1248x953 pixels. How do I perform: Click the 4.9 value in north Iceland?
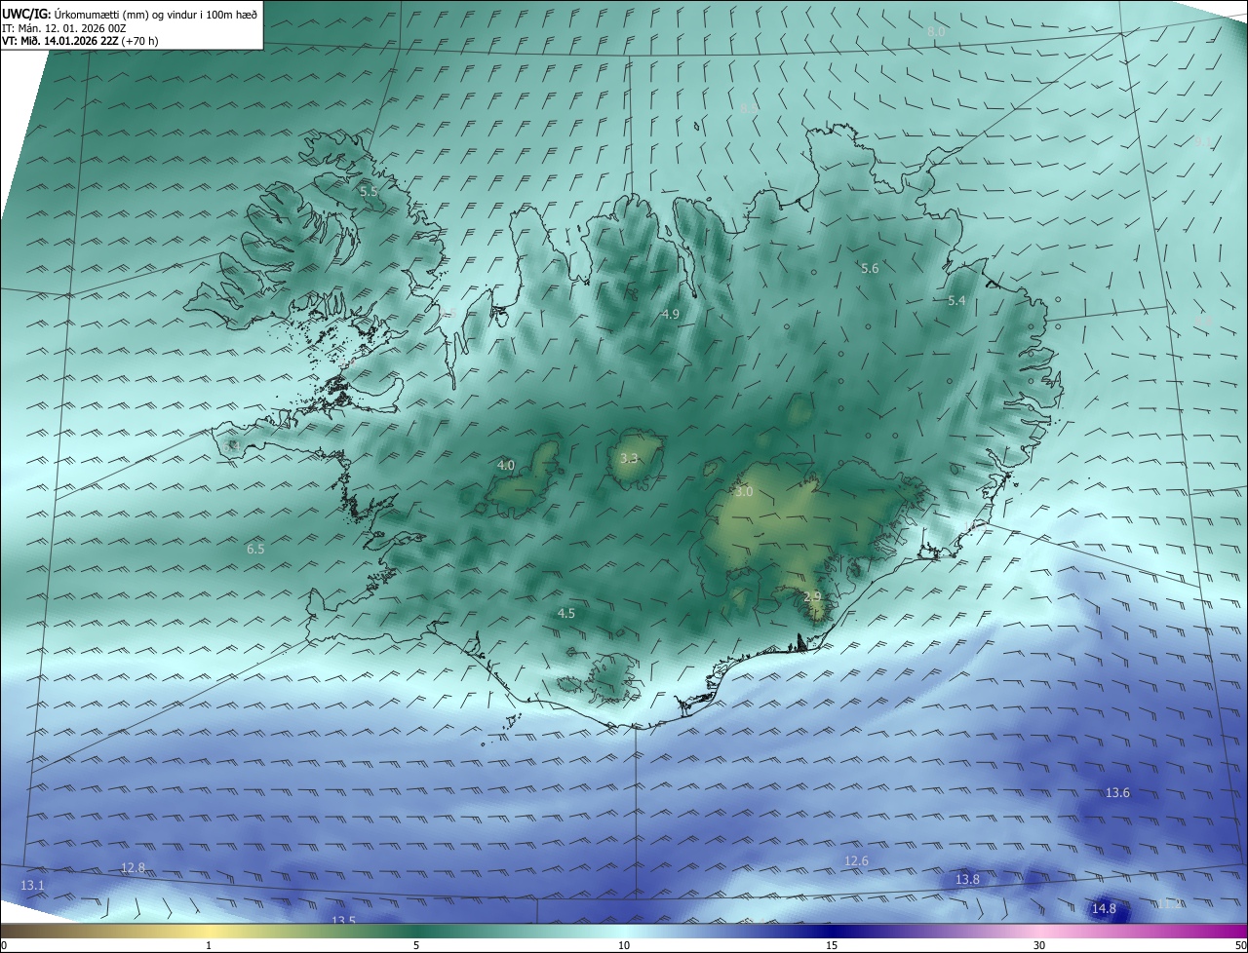(670, 314)
